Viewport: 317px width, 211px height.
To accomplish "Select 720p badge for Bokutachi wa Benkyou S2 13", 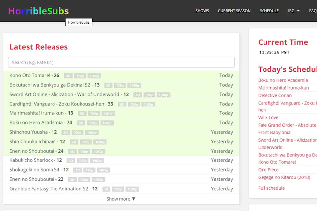I will [120, 86].
